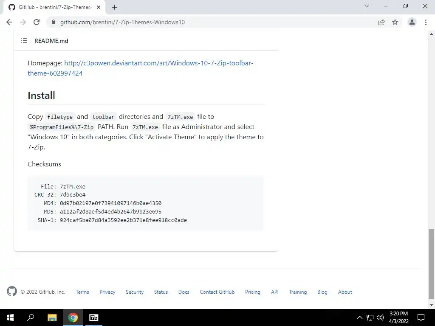Click the network tray icon
435x326 pixels.
tap(370, 318)
